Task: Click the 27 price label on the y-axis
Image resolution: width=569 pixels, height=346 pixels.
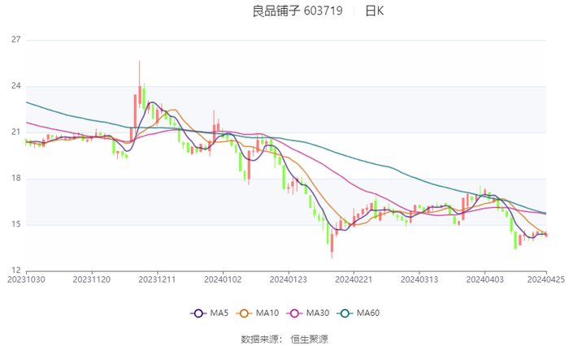Action: pyautogui.click(x=15, y=40)
